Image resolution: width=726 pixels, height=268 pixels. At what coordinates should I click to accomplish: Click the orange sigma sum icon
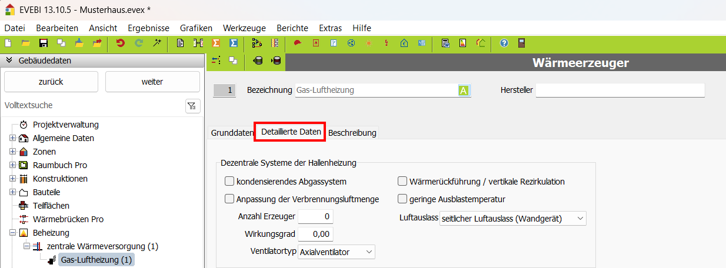tap(216, 43)
